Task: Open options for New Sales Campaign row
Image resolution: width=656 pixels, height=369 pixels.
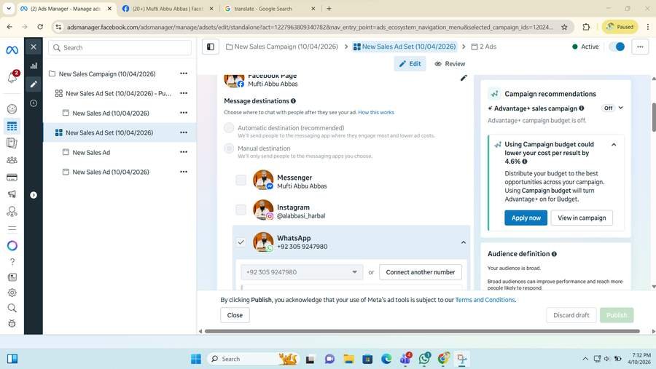Action: tap(184, 74)
